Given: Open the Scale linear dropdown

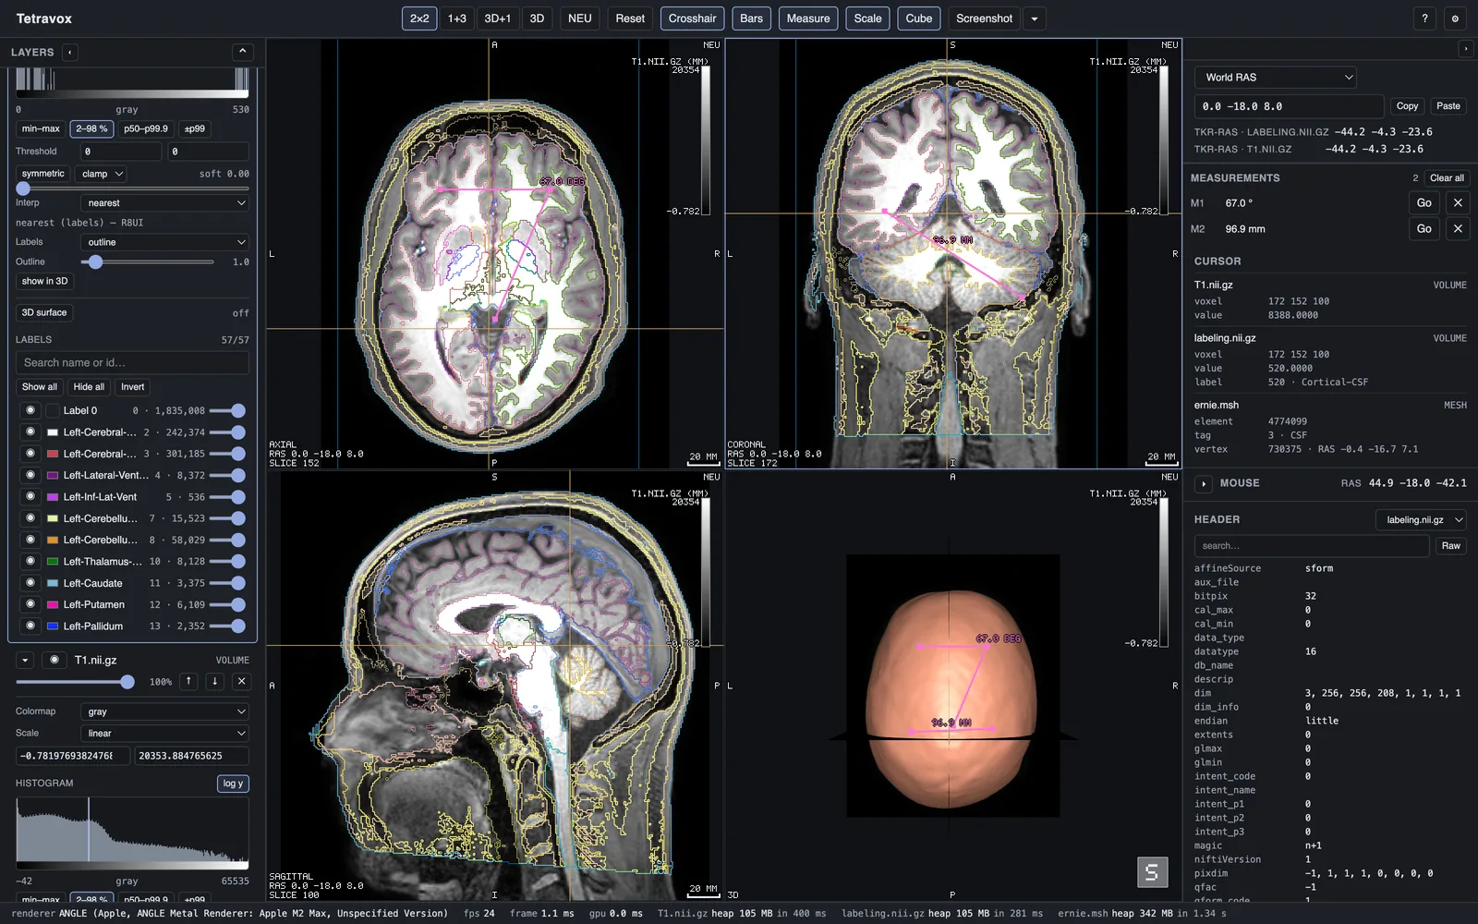Looking at the screenshot, I should point(164,733).
